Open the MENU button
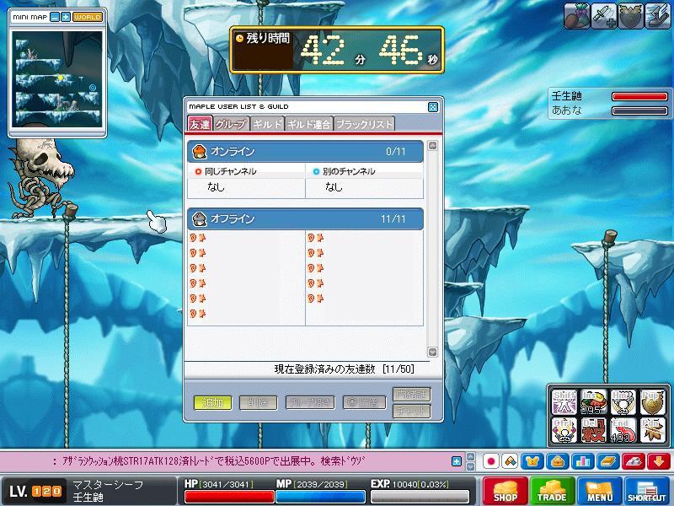The height and width of the screenshot is (506, 674). point(600,491)
